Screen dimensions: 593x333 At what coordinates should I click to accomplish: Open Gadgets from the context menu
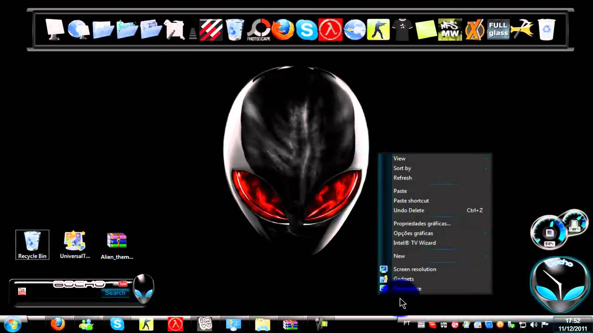coord(435,279)
